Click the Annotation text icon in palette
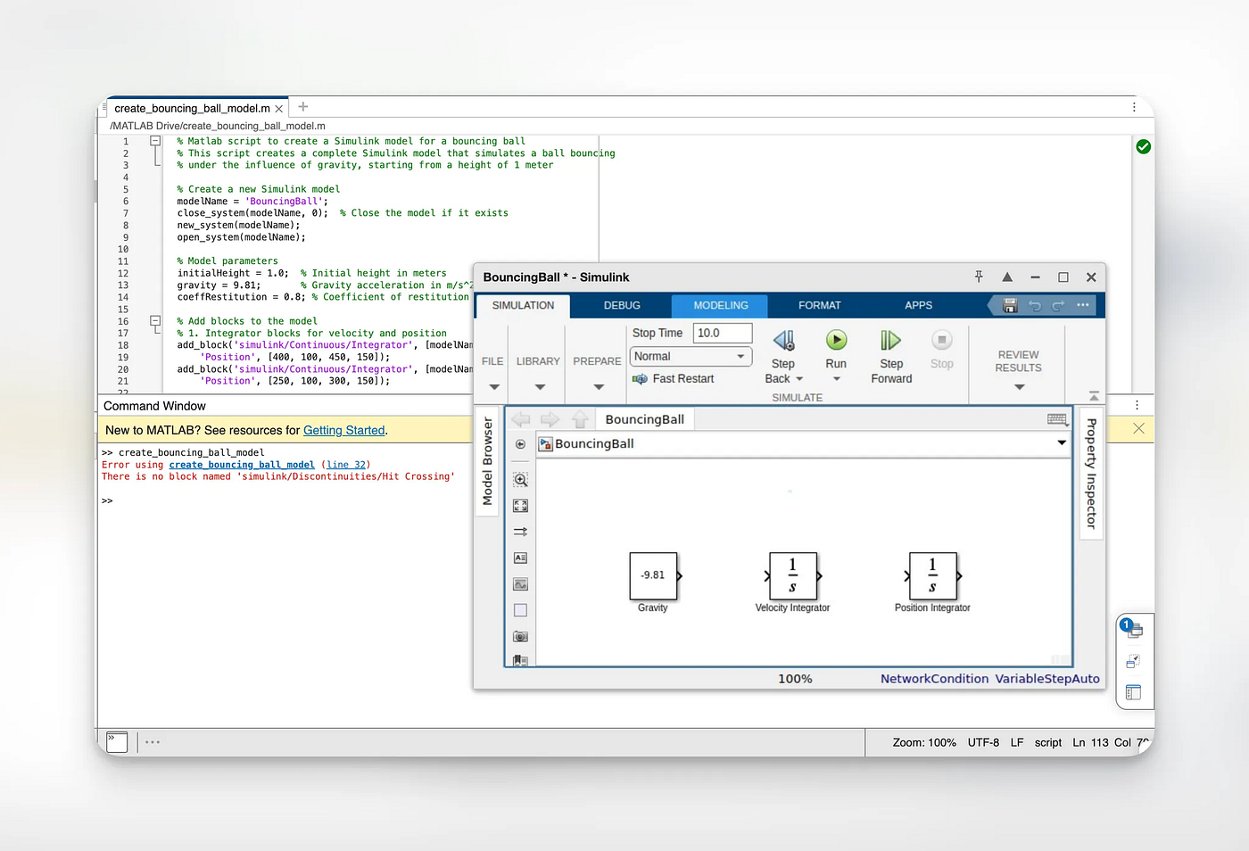 click(521, 558)
